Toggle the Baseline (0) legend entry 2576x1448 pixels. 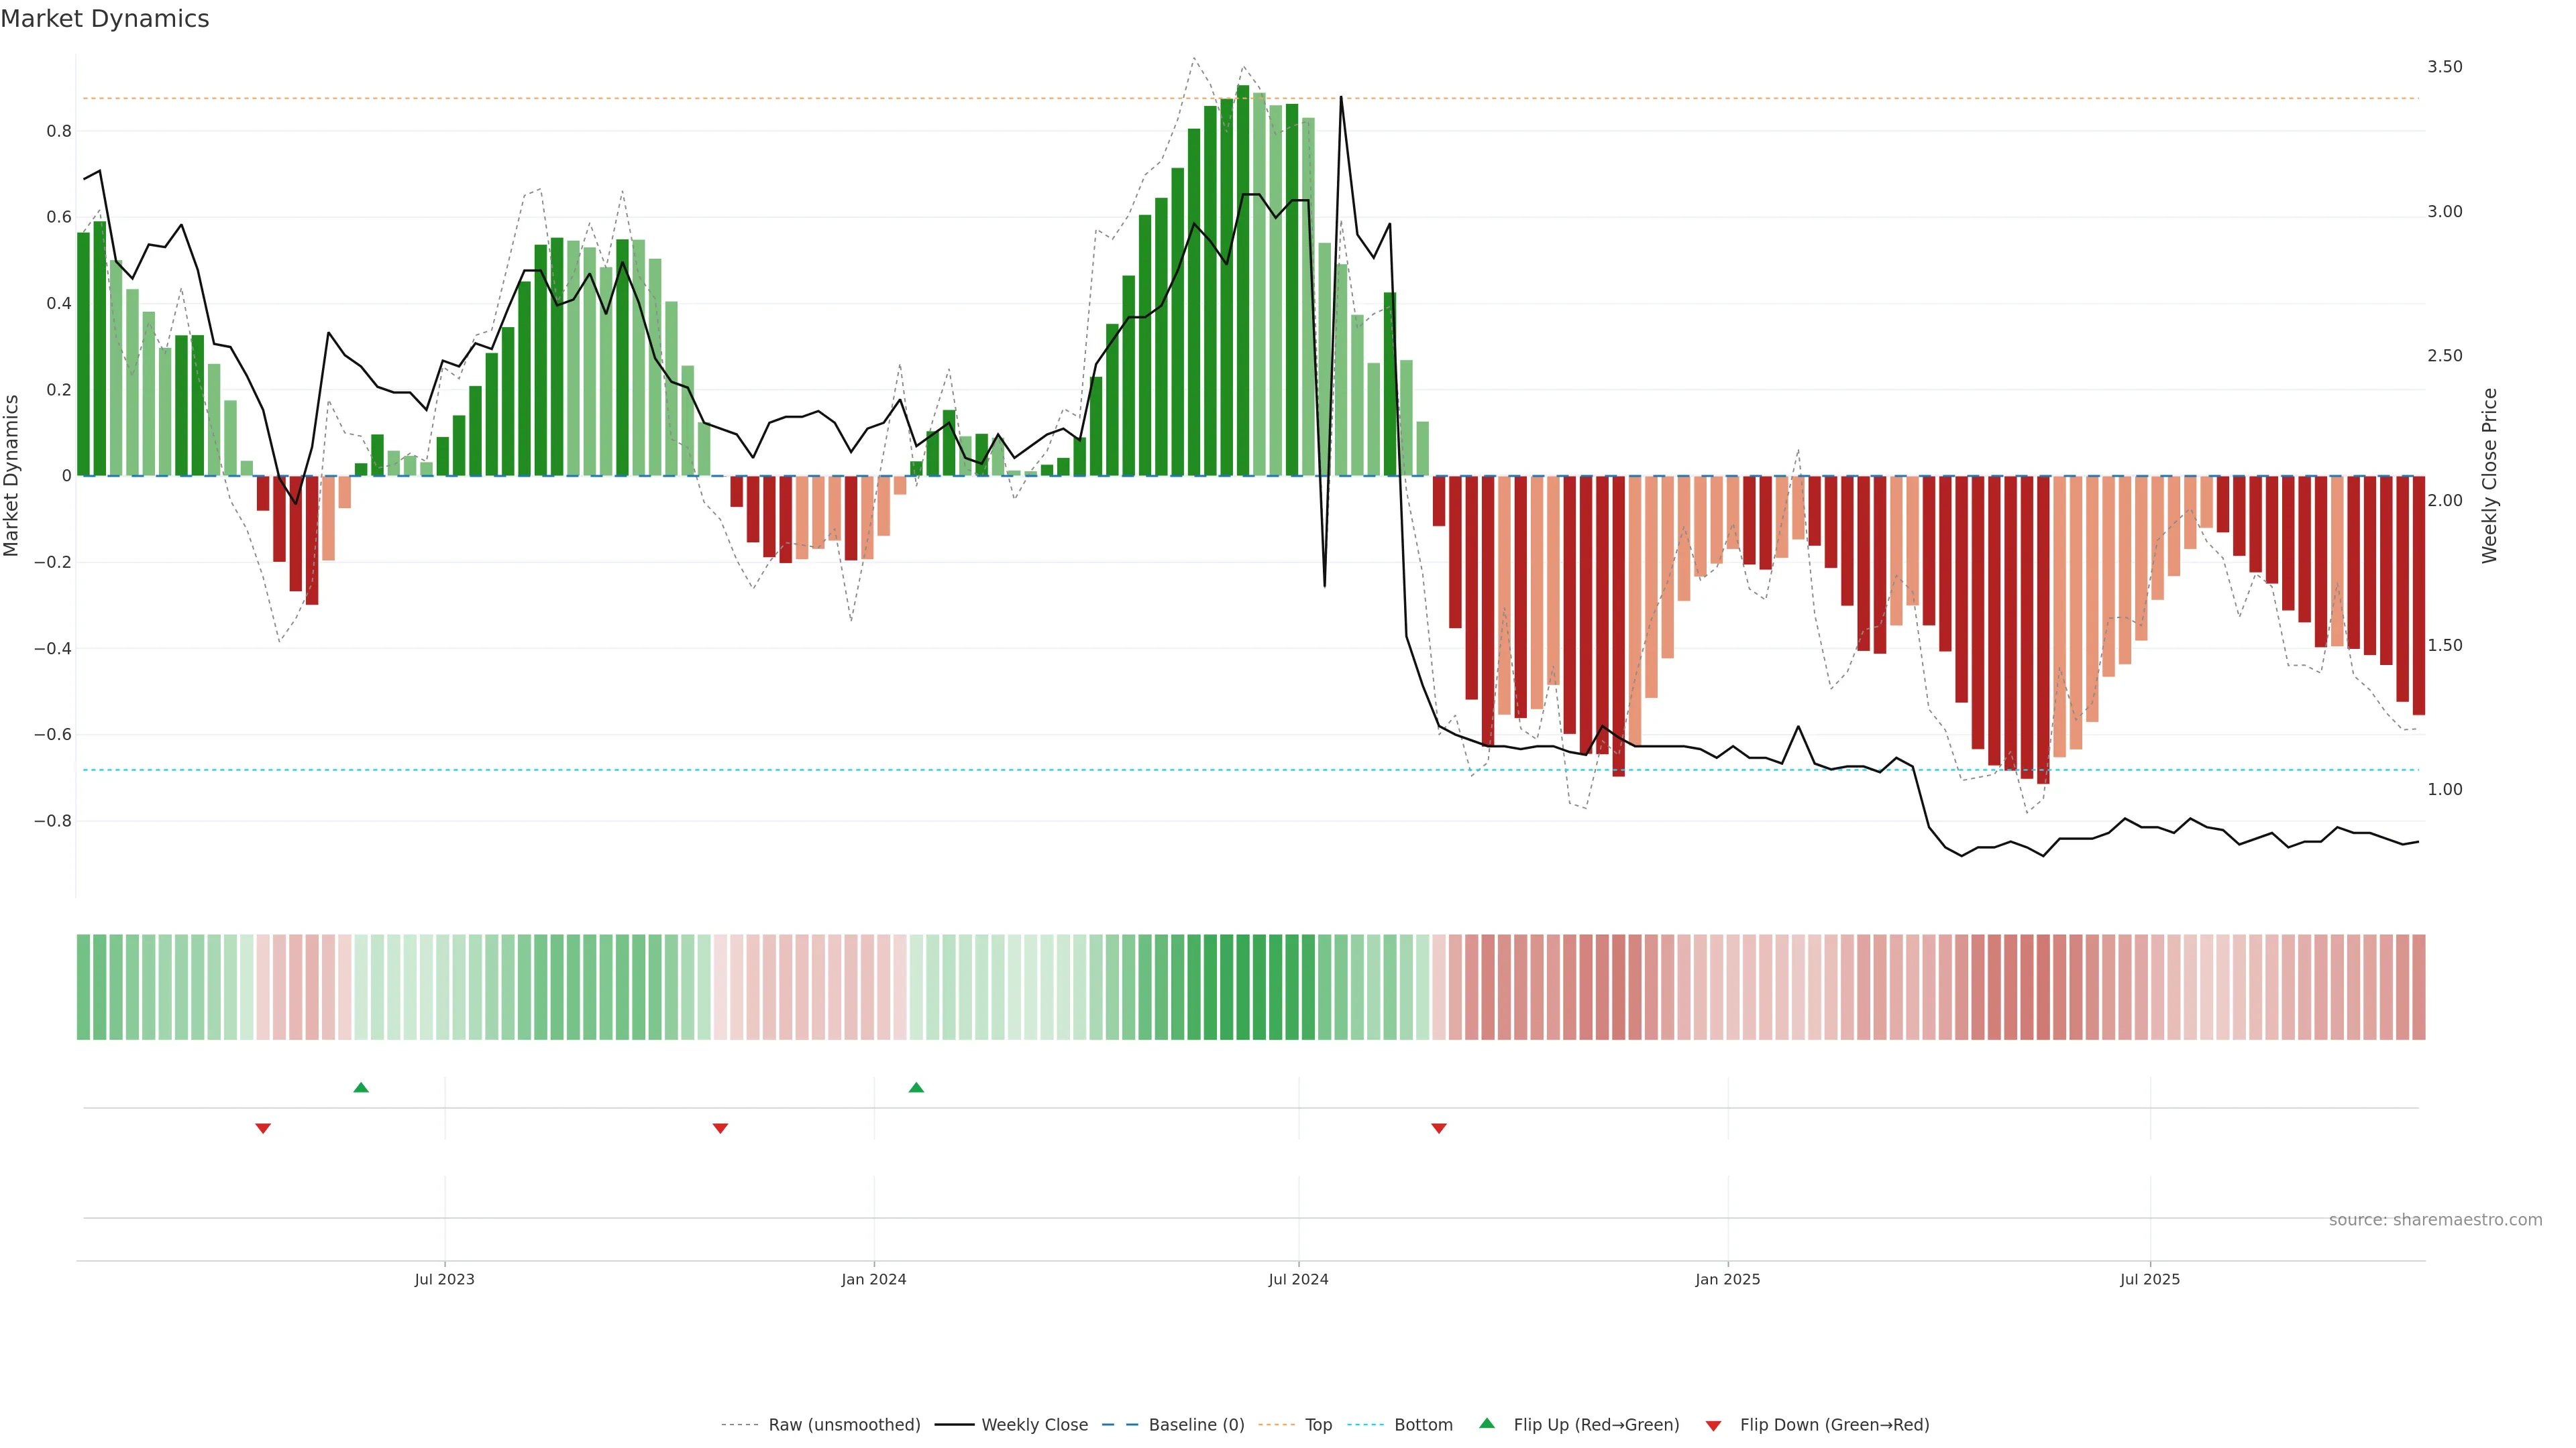1196,1425
